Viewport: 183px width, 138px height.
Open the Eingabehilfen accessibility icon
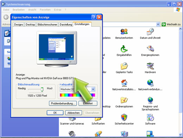(x=124, y=49)
